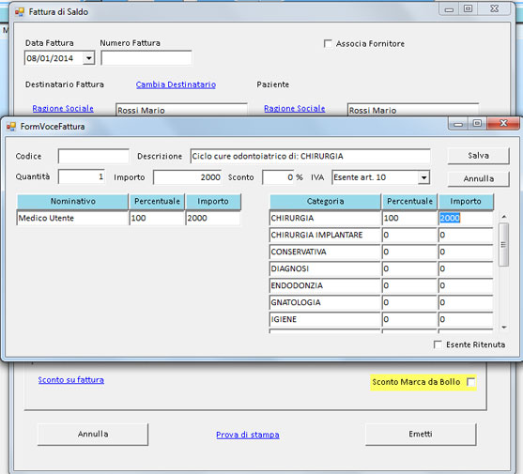
Task: Enable the Associa Fornitore checkbox
Action: tap(328, 43)
